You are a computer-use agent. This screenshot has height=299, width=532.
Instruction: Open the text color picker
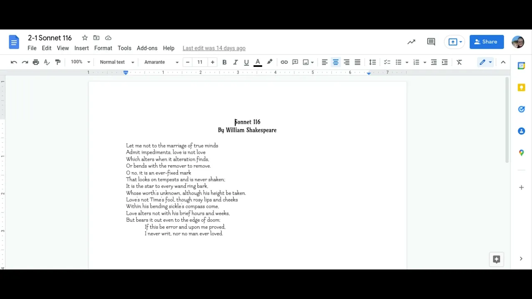pos(258,62)
